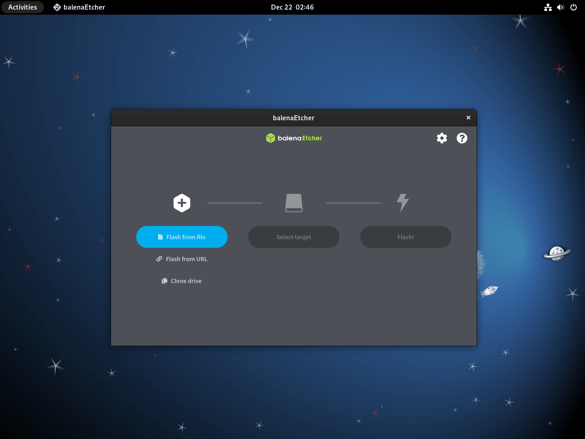Click the Etcher cube icon in the top bar

[56, 7]
